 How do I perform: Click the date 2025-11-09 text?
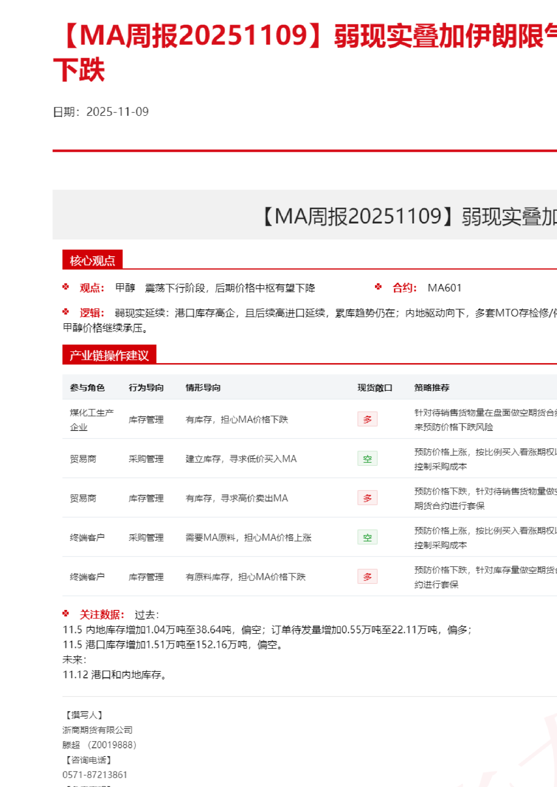[x=117, y=111]
